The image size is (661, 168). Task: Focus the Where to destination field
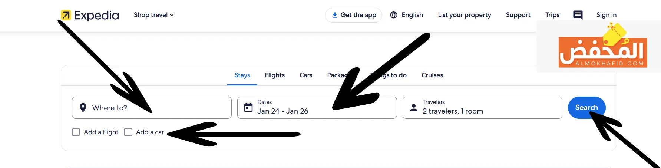pos(152,108)
